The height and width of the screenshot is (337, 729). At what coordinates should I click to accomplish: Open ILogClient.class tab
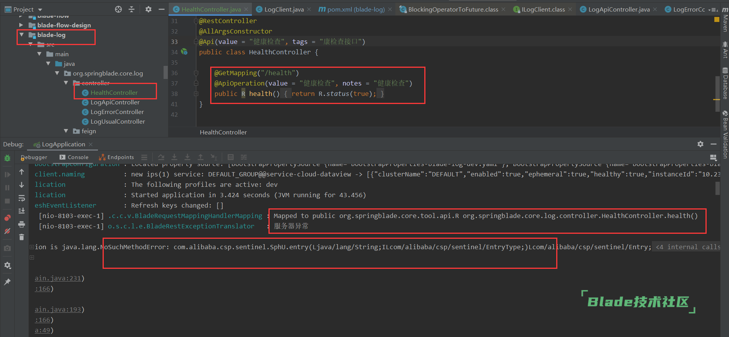pos(543,9)
